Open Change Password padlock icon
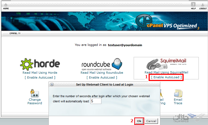Viewport: 208px width, 125px height. pyautogui.click(x=34, y=93)
